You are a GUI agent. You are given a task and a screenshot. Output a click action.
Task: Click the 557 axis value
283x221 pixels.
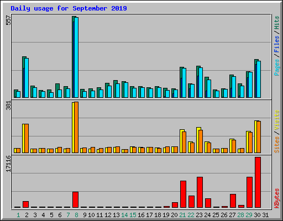8,20
